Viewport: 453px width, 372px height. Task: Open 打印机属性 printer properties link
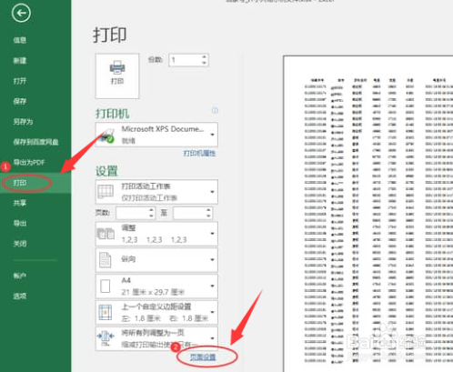pos(199,154)
